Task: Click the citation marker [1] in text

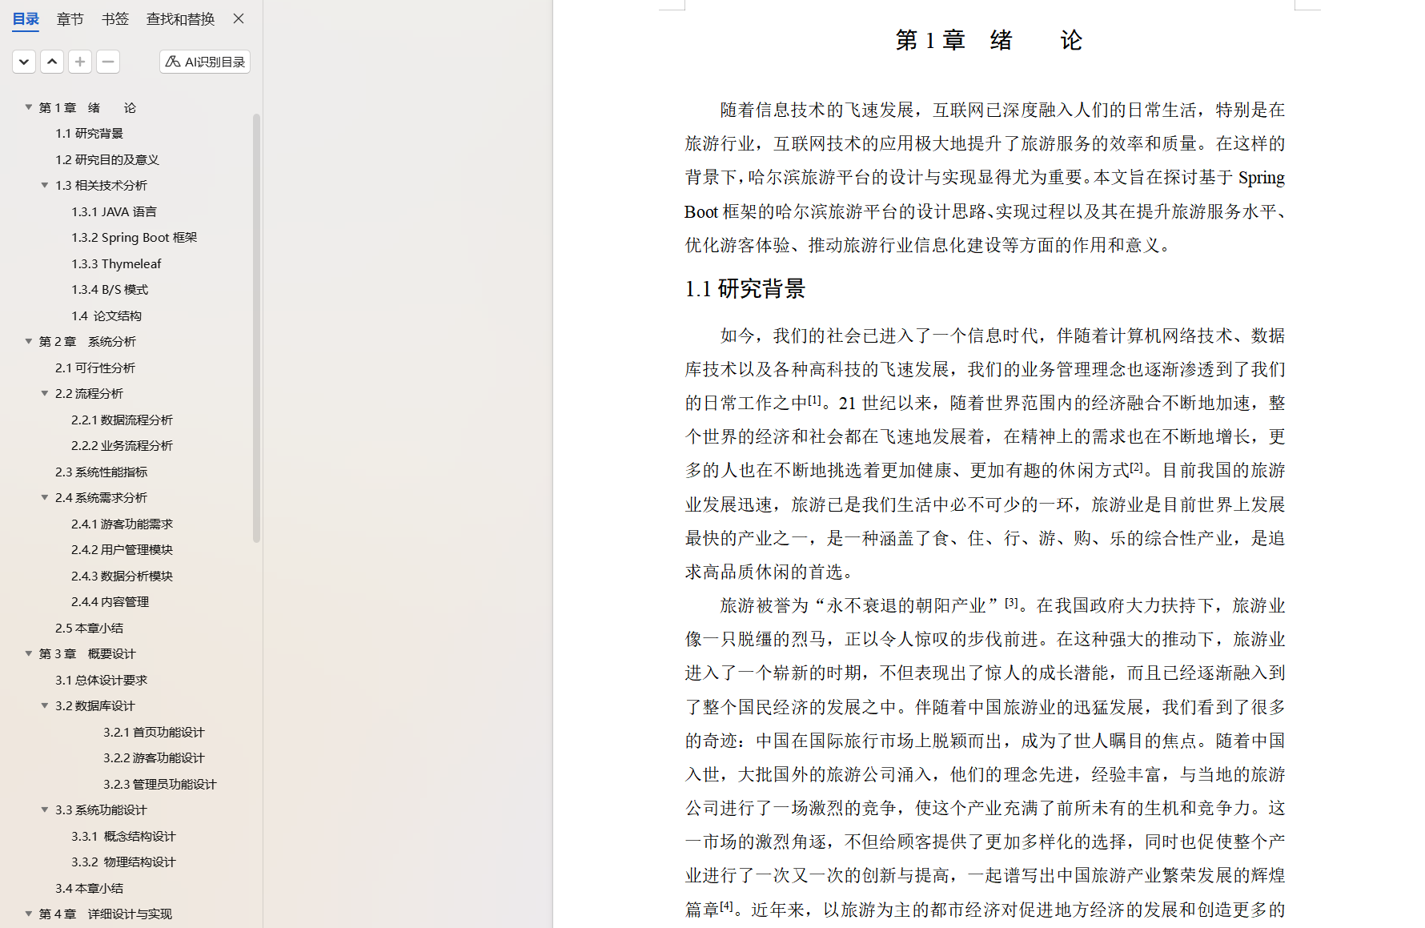Action: (x=815, y=400)
